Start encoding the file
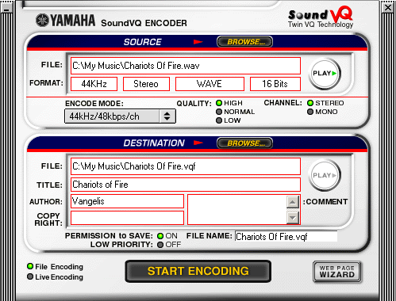The width and height of the screenshot is (396, 301). tap(198, 271)
